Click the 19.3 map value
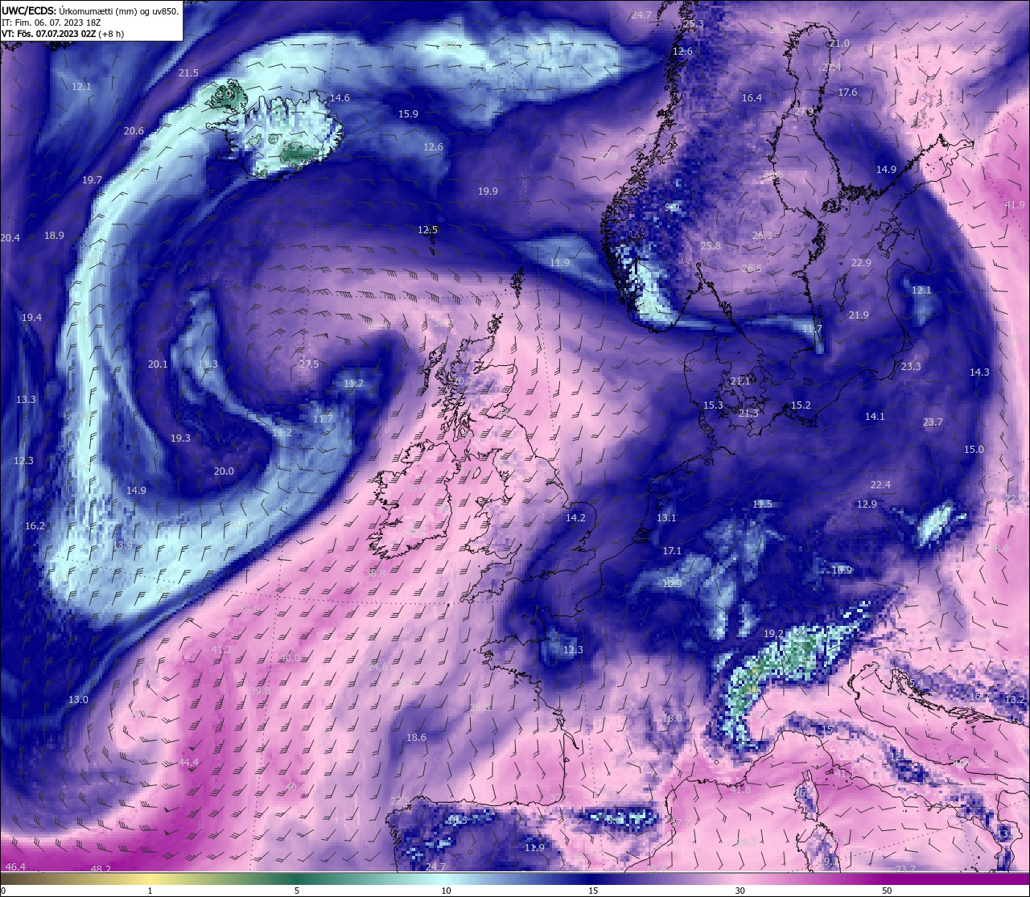This screenshot has height=897, width=1030. [x=180, y=438]
